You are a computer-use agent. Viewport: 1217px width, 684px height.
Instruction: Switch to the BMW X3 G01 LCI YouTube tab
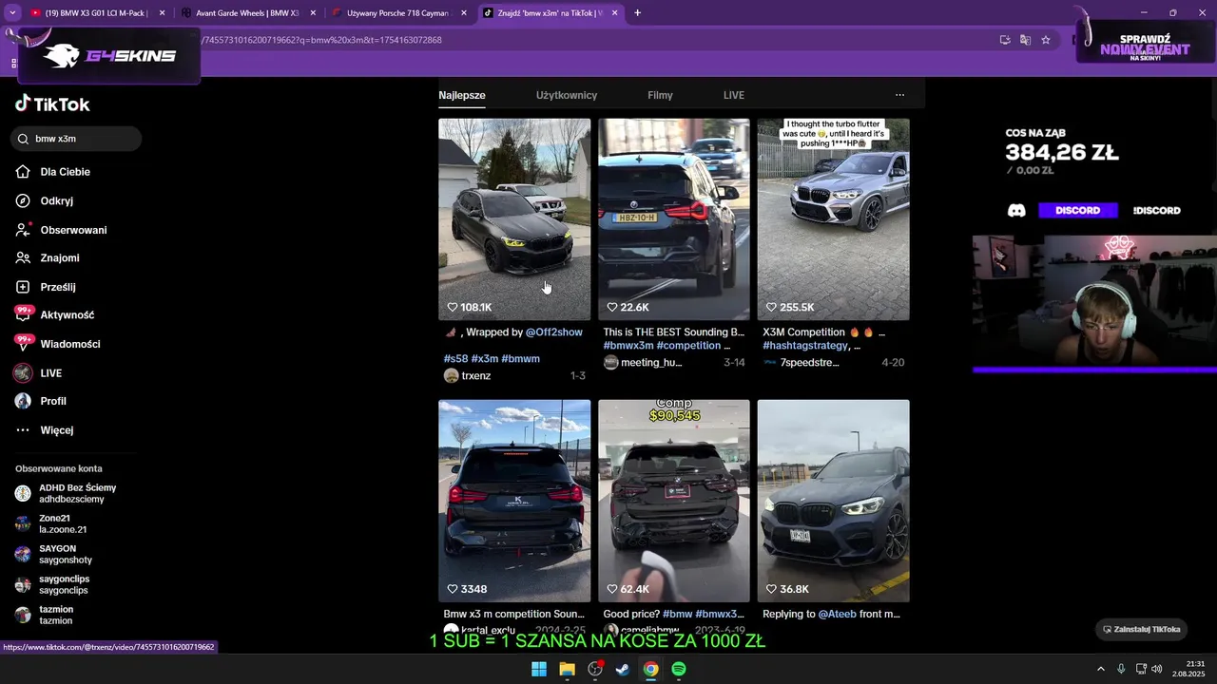click(95, 13)
